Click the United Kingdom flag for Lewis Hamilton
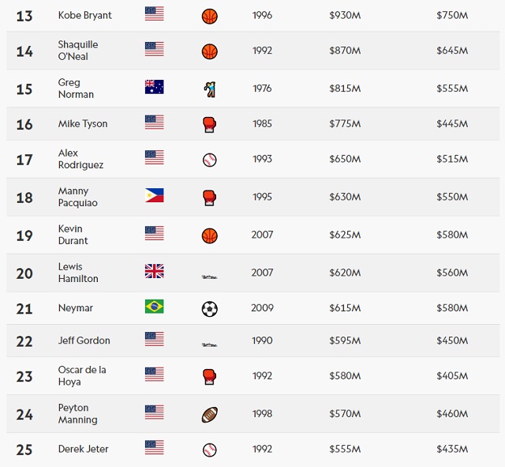Image resolution: width=505 pixels, height=467 pixels. click(x=154, y=271)
